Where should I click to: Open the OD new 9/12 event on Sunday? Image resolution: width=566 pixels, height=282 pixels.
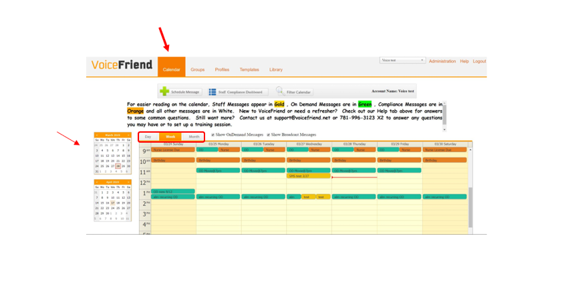click(173, 191)
